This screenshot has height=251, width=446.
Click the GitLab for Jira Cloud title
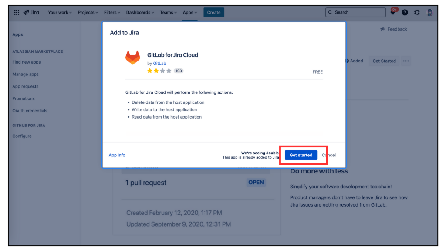coord(172,55)
